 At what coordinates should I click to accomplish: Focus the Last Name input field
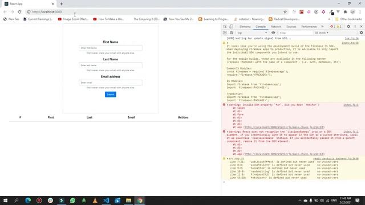(110, 65)
